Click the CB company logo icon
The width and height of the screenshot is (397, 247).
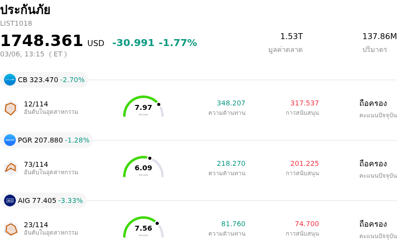tap(10, 80)
